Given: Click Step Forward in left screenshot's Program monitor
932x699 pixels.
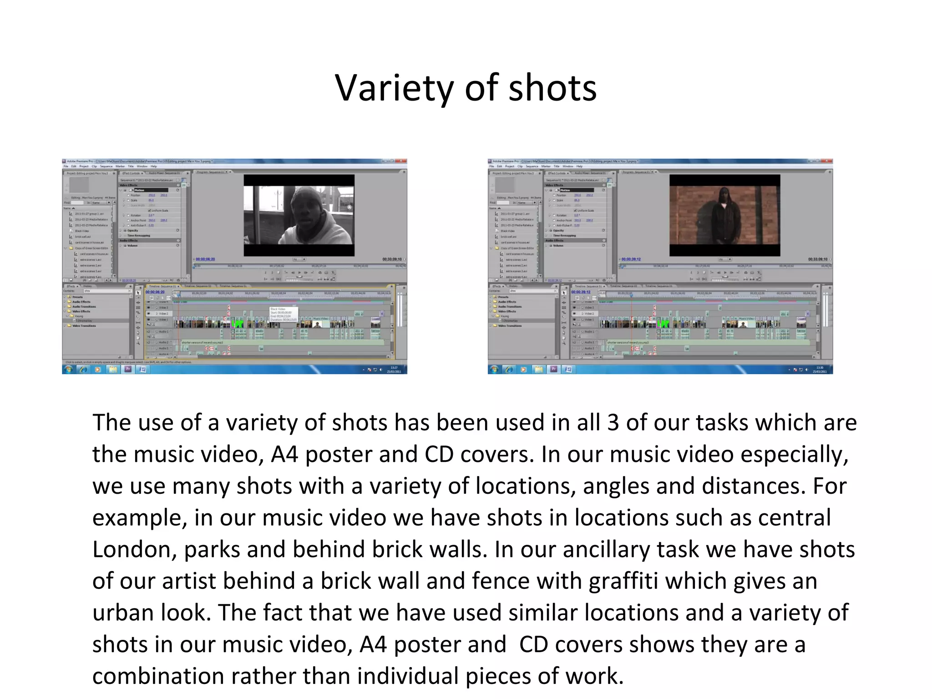Looking at the screenshot, I should (x=305, y=273).
